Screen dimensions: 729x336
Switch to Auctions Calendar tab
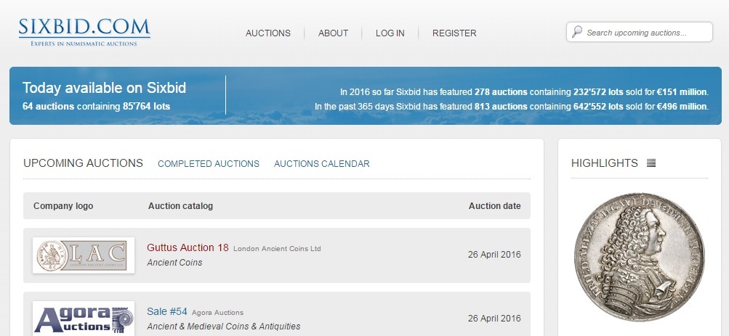[322, 164]
